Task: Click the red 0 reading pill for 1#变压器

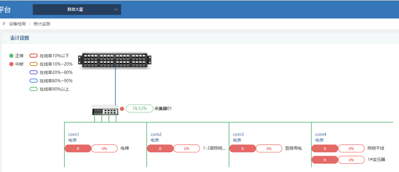Action: tap(325, 160)
